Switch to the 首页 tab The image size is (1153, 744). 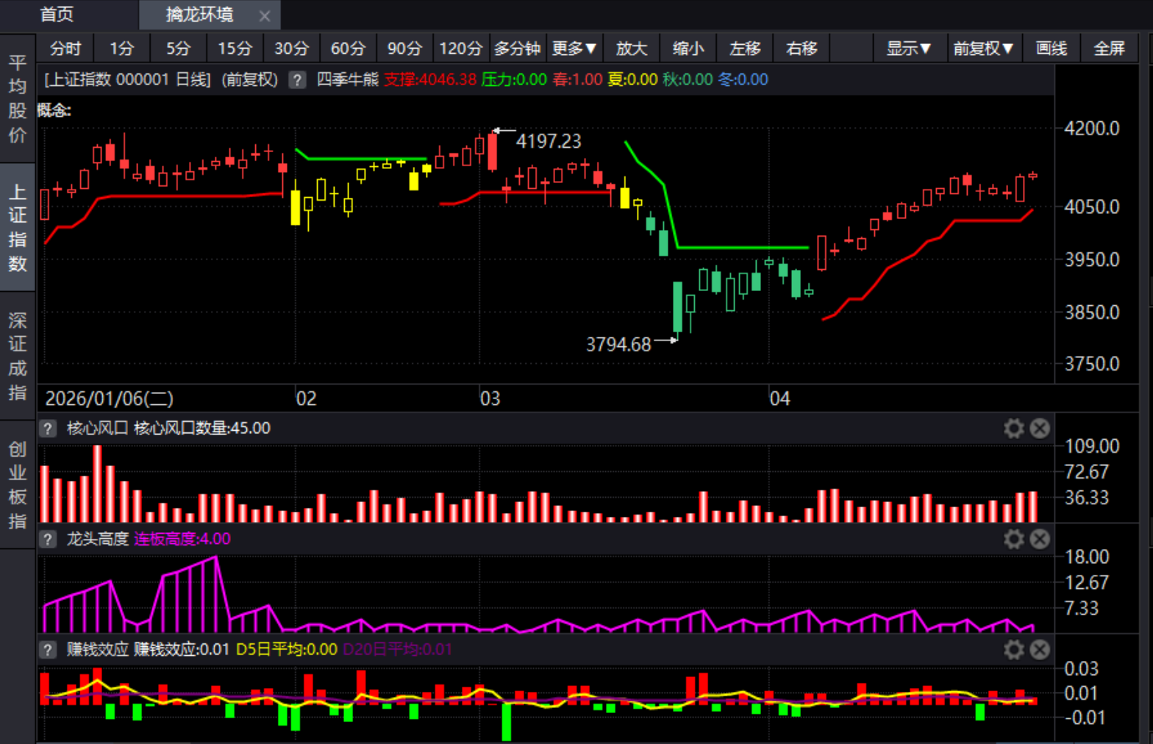pos(57,15)
